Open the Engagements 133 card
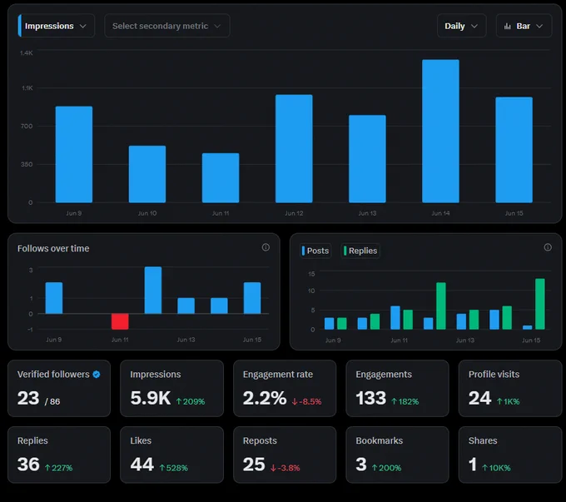The height and width of the screenshot is (502, 566). click(397, 388)
